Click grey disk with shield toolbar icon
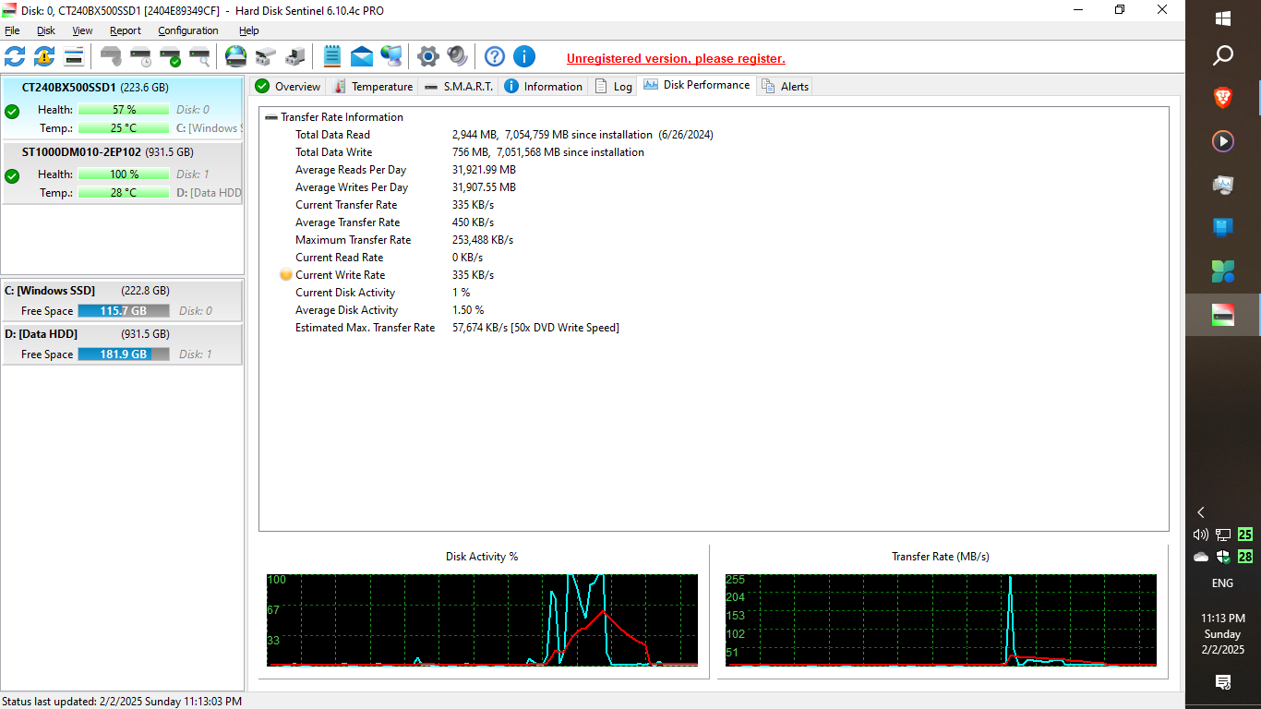Screen dimensions: 1261x709 (111, 56)
